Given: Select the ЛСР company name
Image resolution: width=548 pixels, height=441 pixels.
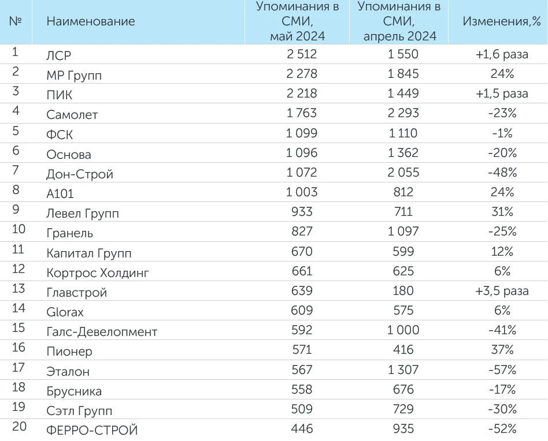Looking at the screenshot, I should tap(59, 55).
